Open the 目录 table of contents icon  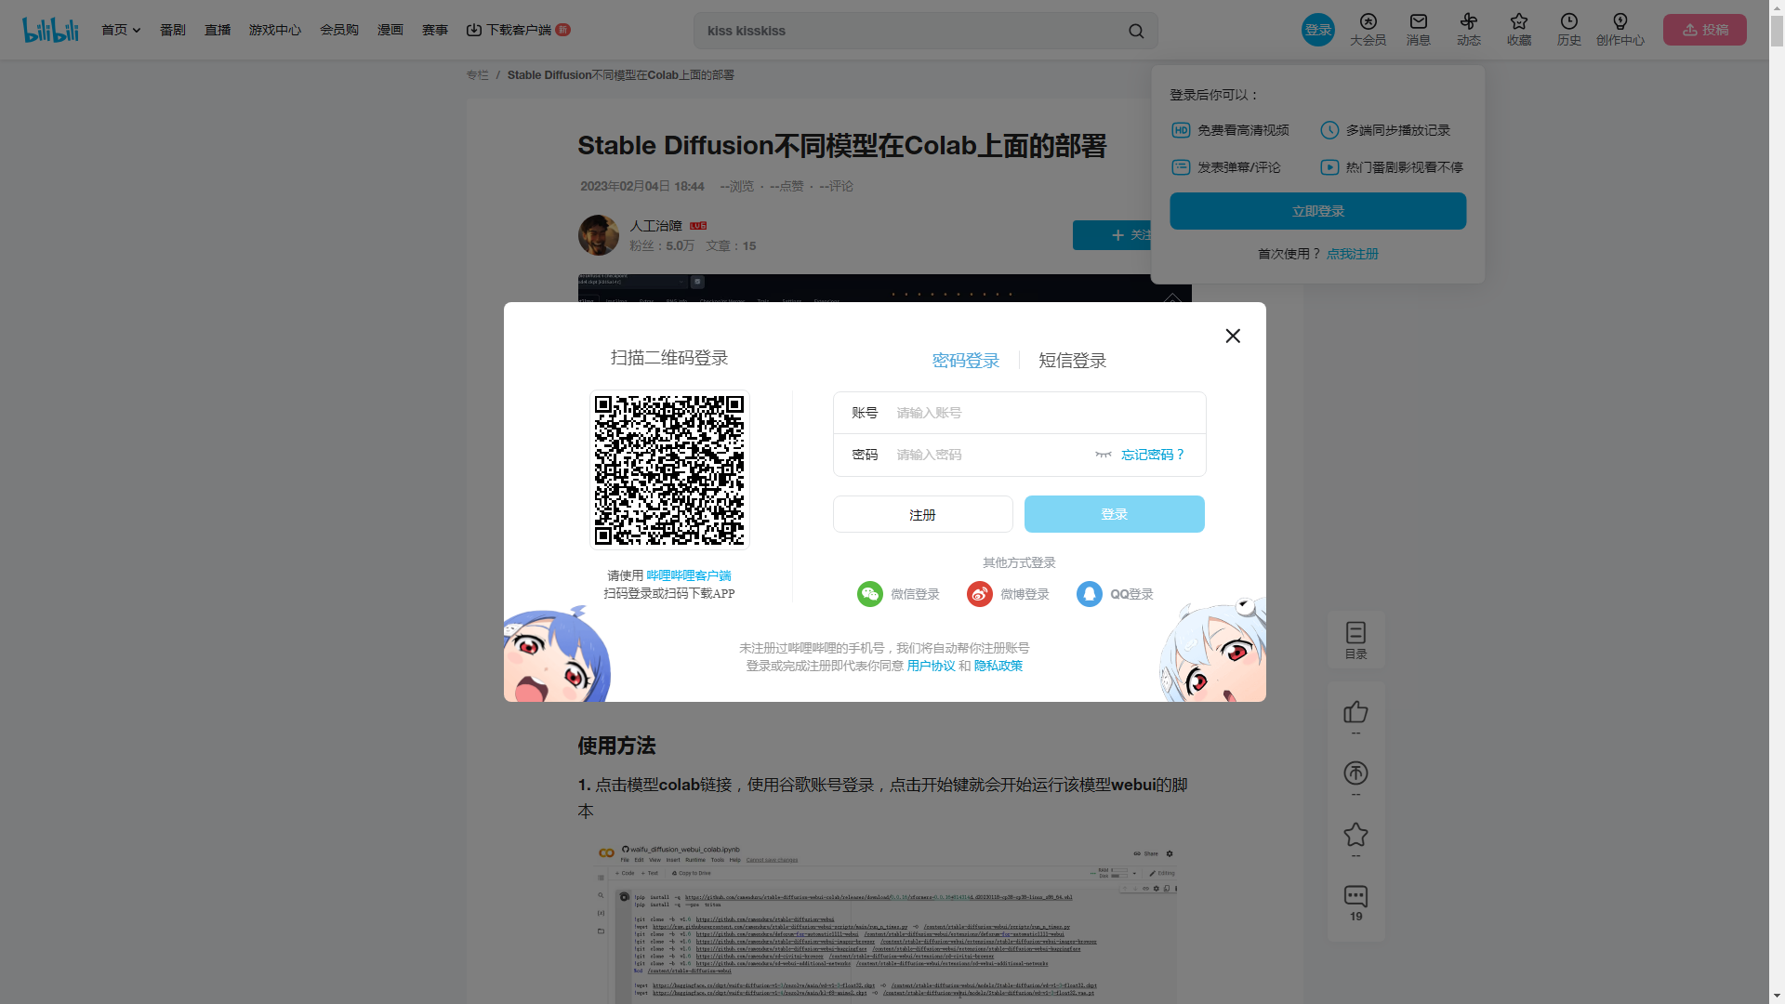point(1356,640)
